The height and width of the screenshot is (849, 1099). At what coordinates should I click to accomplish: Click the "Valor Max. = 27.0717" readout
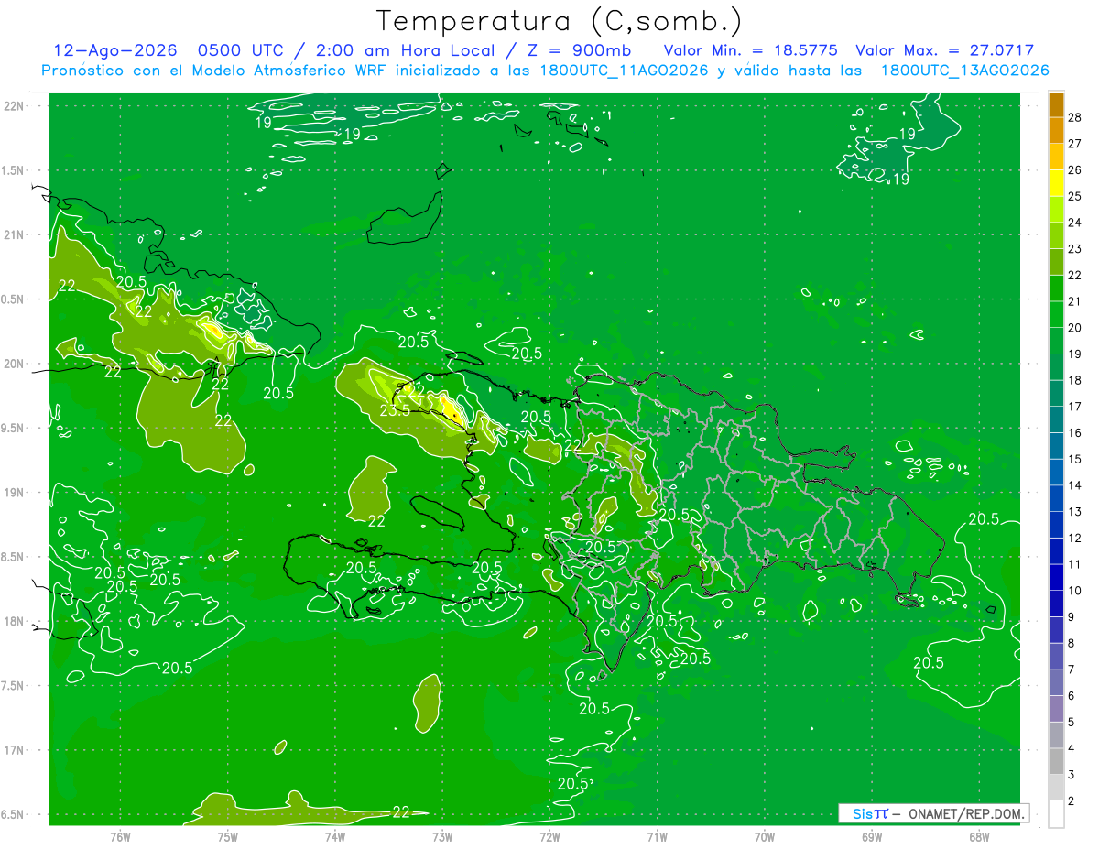944,50
